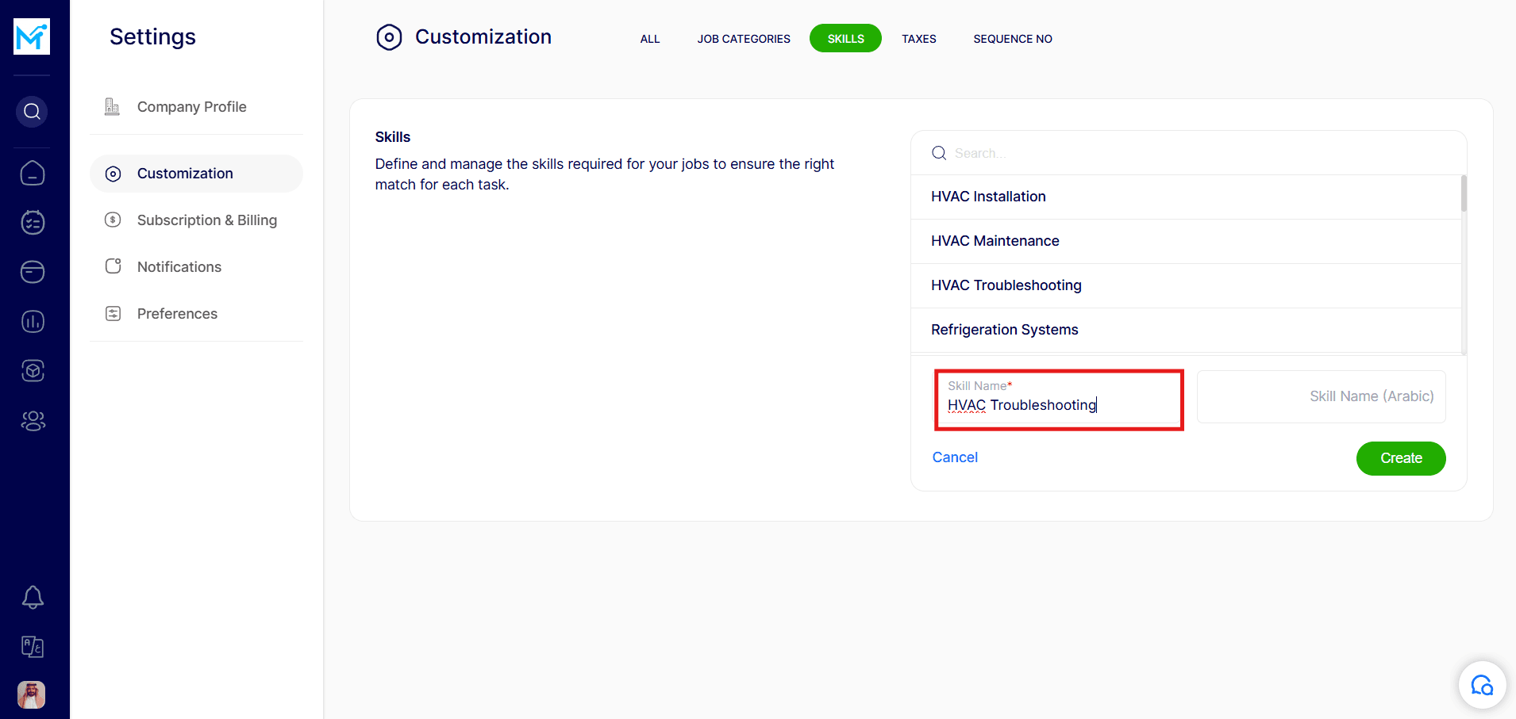Screen dimensions: 1516x719
Task: Click the language translate icon
Action: [33, 647]
